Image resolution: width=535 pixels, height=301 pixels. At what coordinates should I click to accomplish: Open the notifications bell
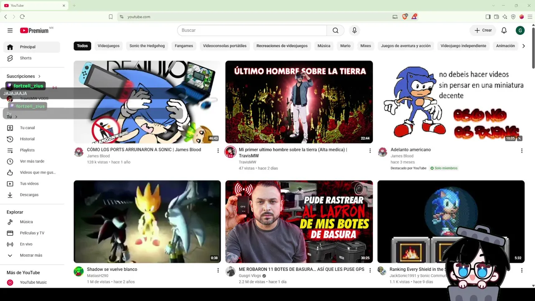504,31
